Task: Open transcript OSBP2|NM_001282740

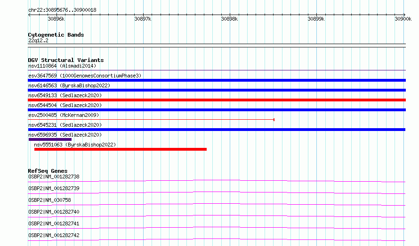Action: pos(54,212)
